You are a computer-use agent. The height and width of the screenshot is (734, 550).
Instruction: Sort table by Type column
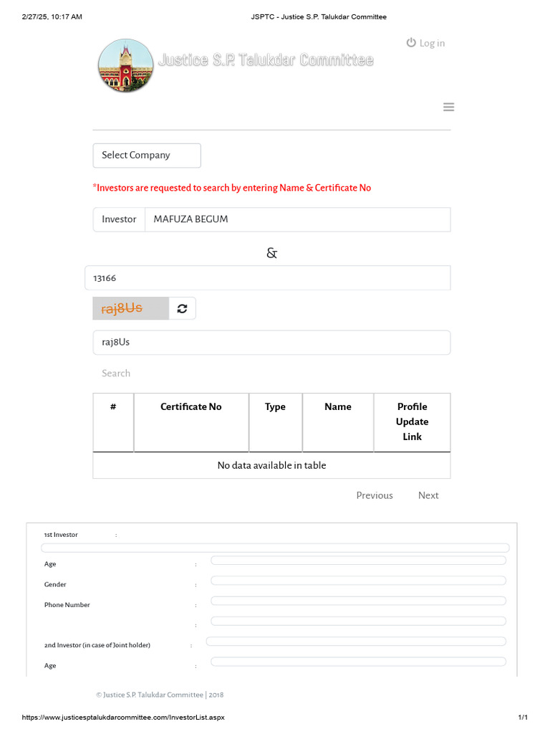pyautogui.click(x=275, y=407)
